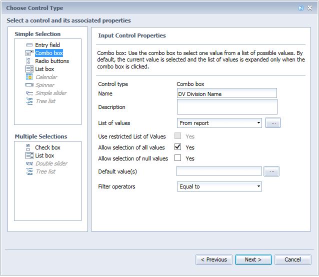The height and width of the screenshot is (277, 319).
Task: Click the Description text box
Action: click(x=227, y=107)
